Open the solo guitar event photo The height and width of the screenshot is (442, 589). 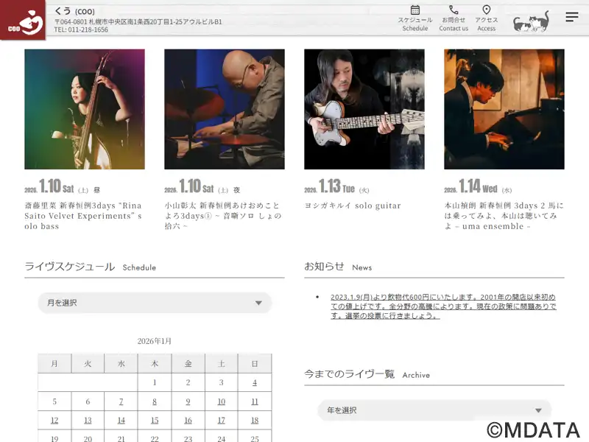click(x=364, y=109)
